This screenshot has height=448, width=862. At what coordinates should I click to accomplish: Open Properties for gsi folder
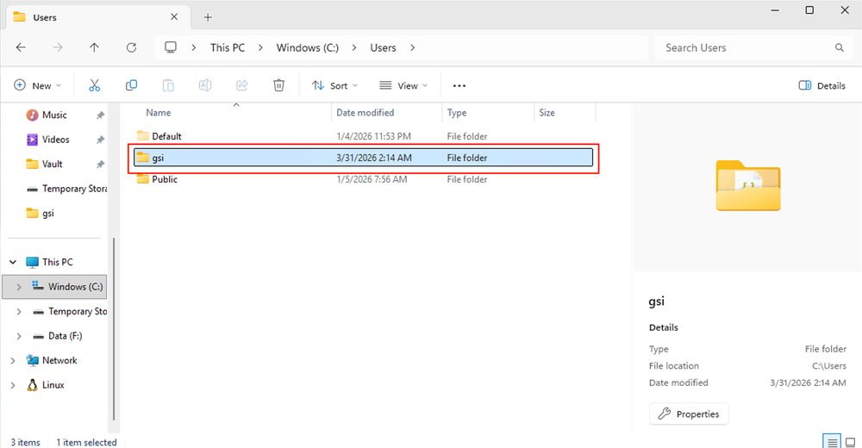pos(689,414)
